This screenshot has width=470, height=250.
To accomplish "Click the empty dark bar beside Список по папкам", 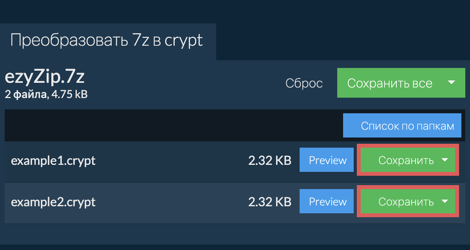I will tap(172, 126).
